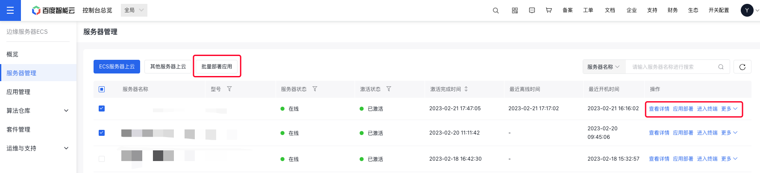Image resolution: width=760 pixels, height=173 pixels.
Task: Filter the 服务器状态 column
Action: pos(315,89)
